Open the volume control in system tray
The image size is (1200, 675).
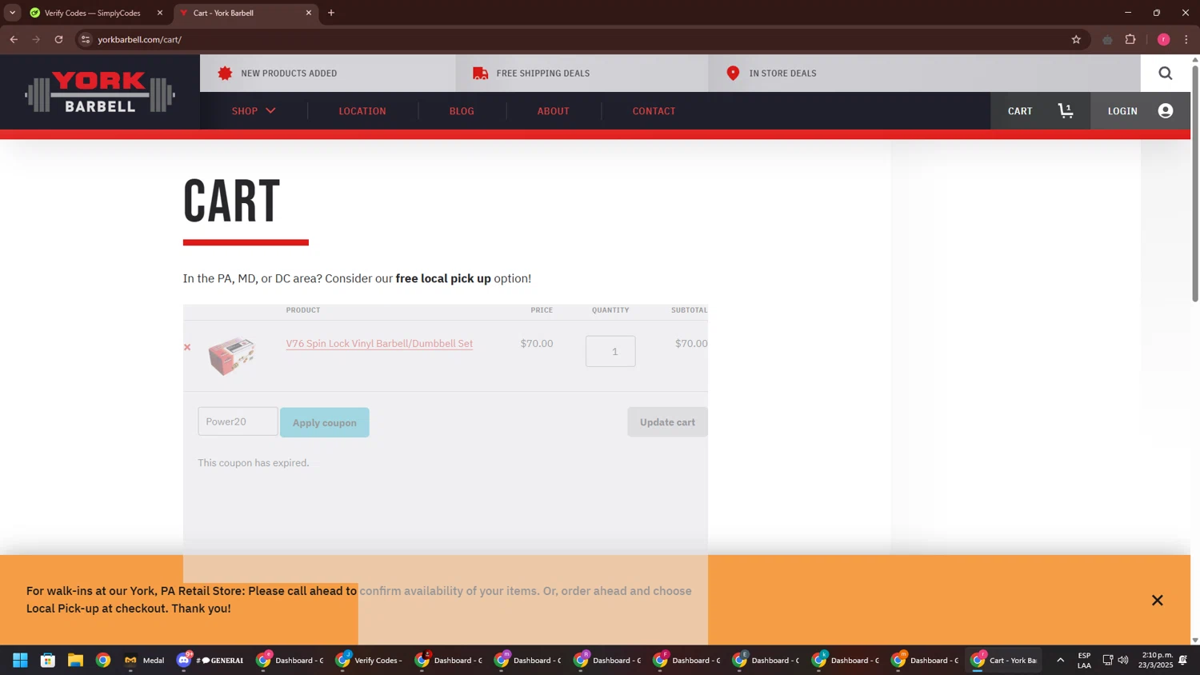1123,661
